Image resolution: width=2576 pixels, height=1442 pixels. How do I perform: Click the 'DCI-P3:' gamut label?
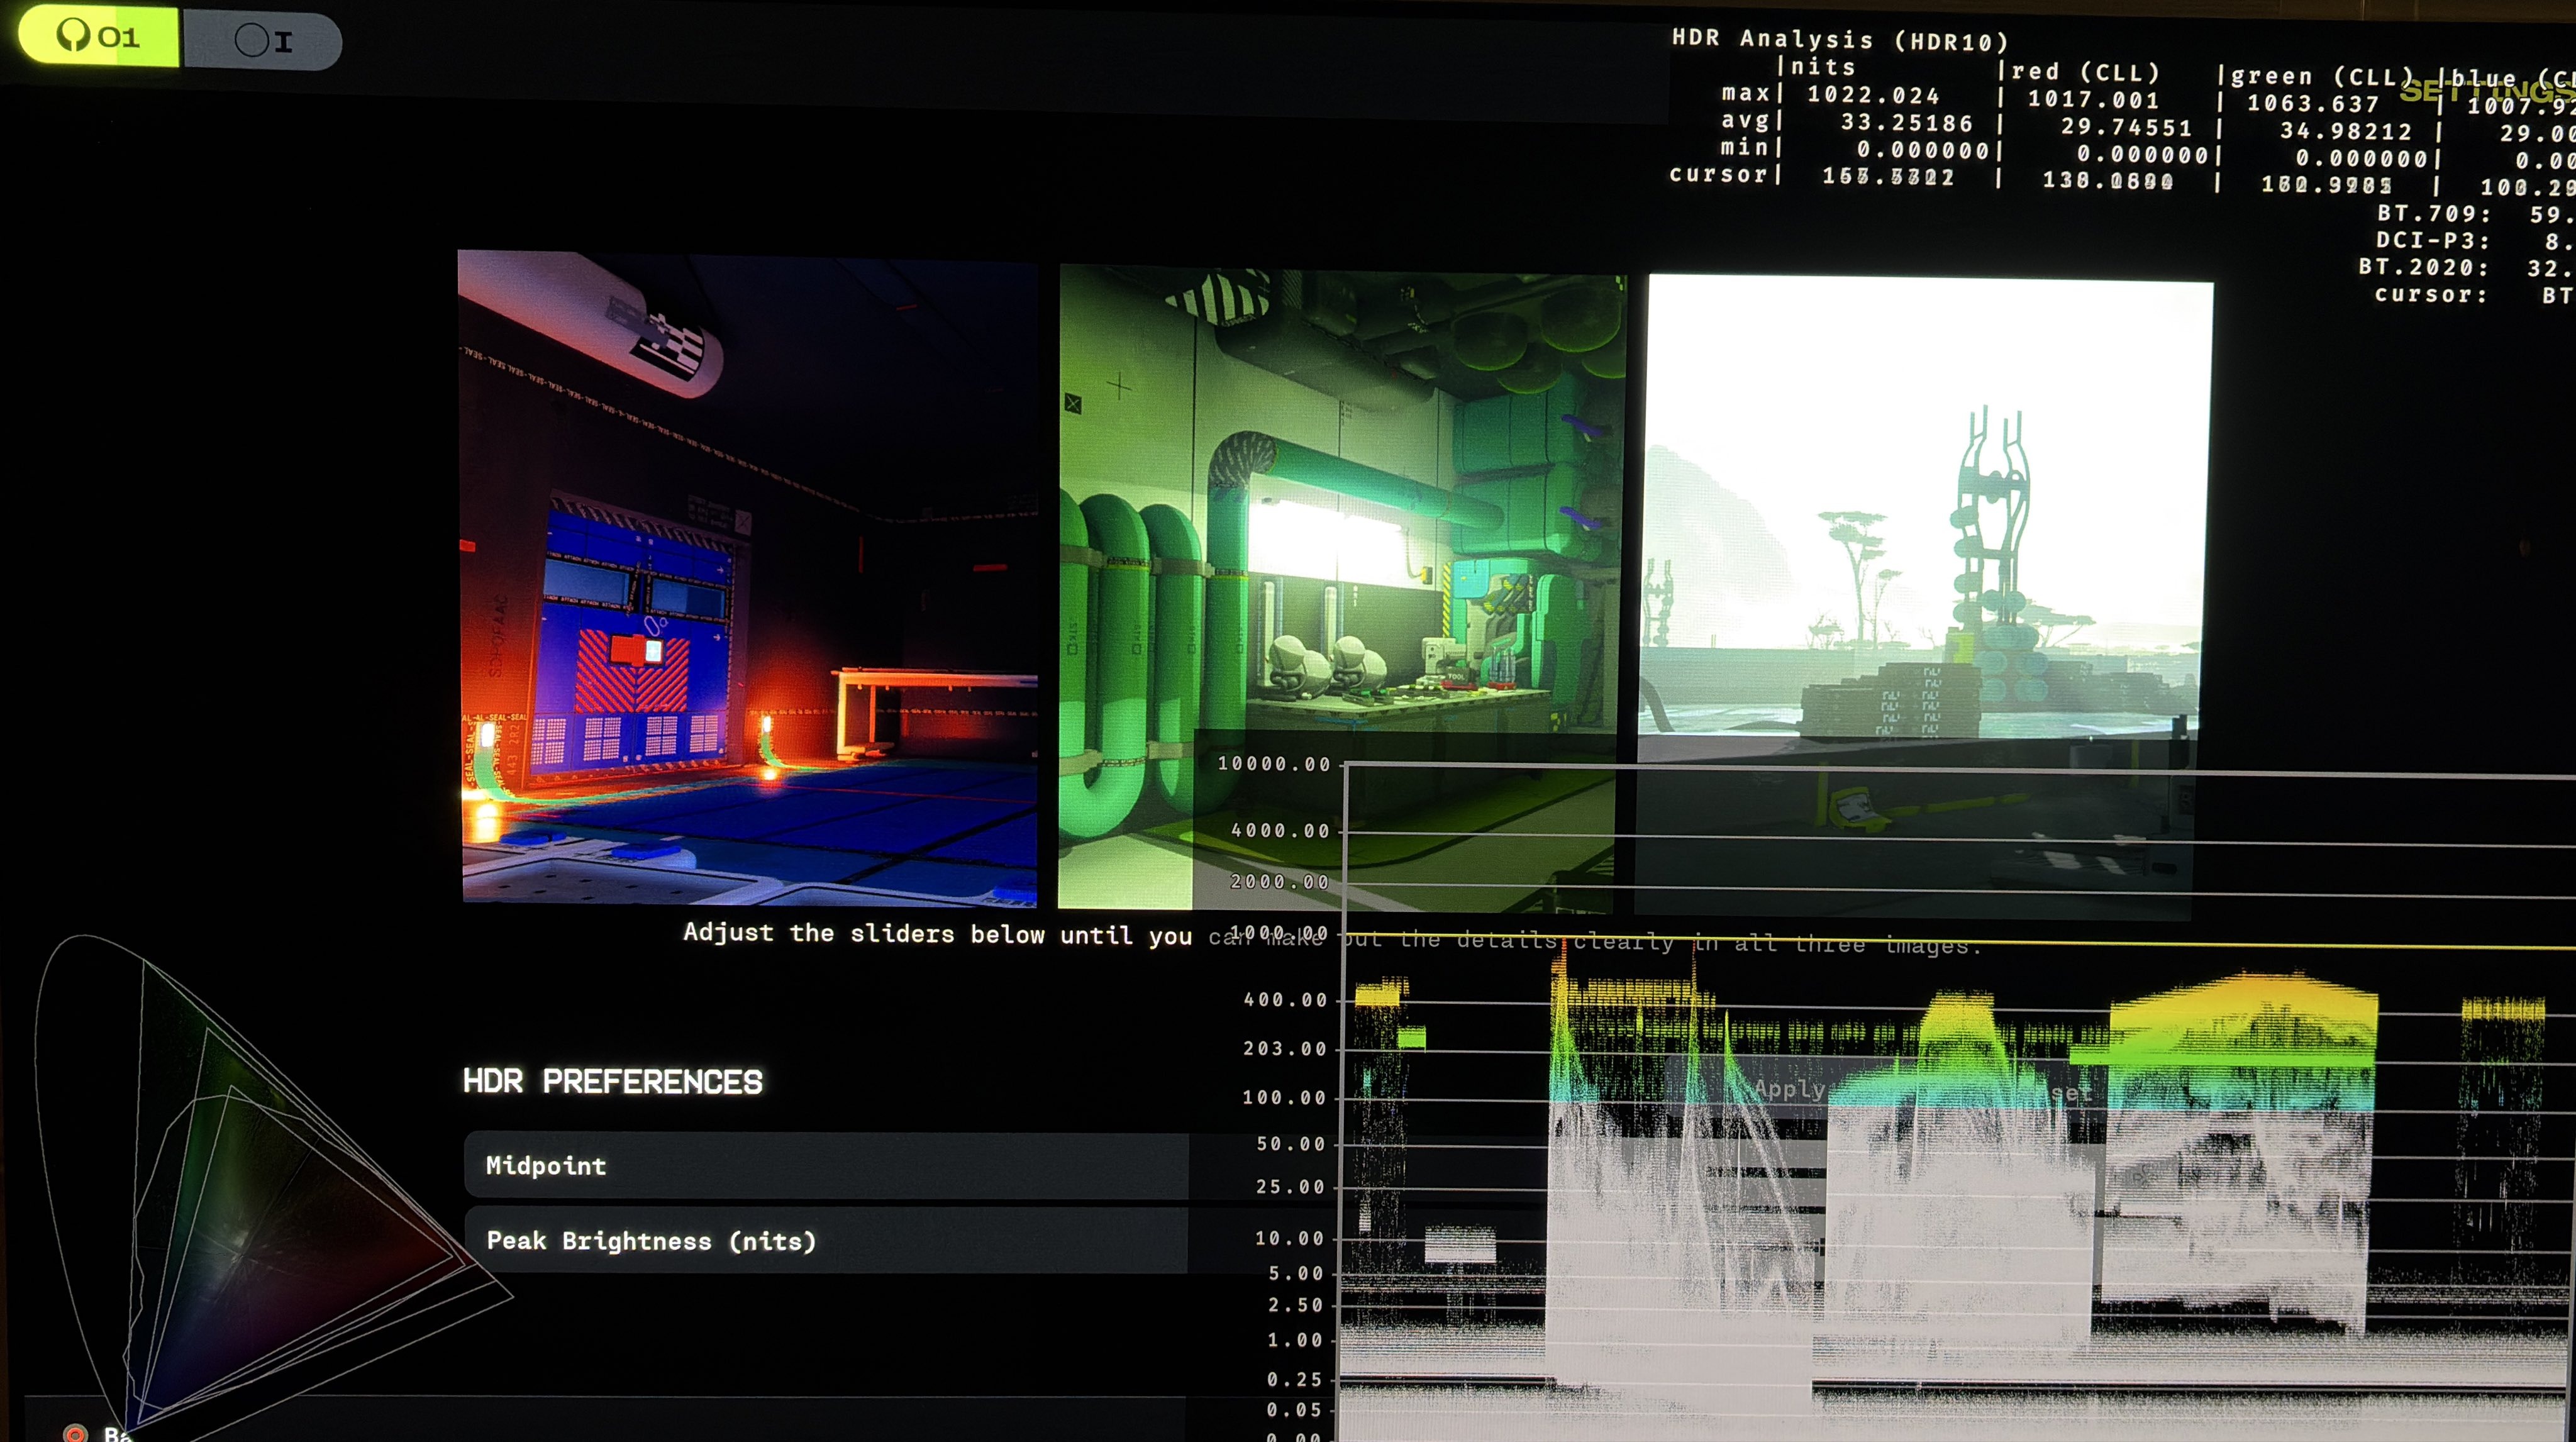click(x=2433, y=240)
